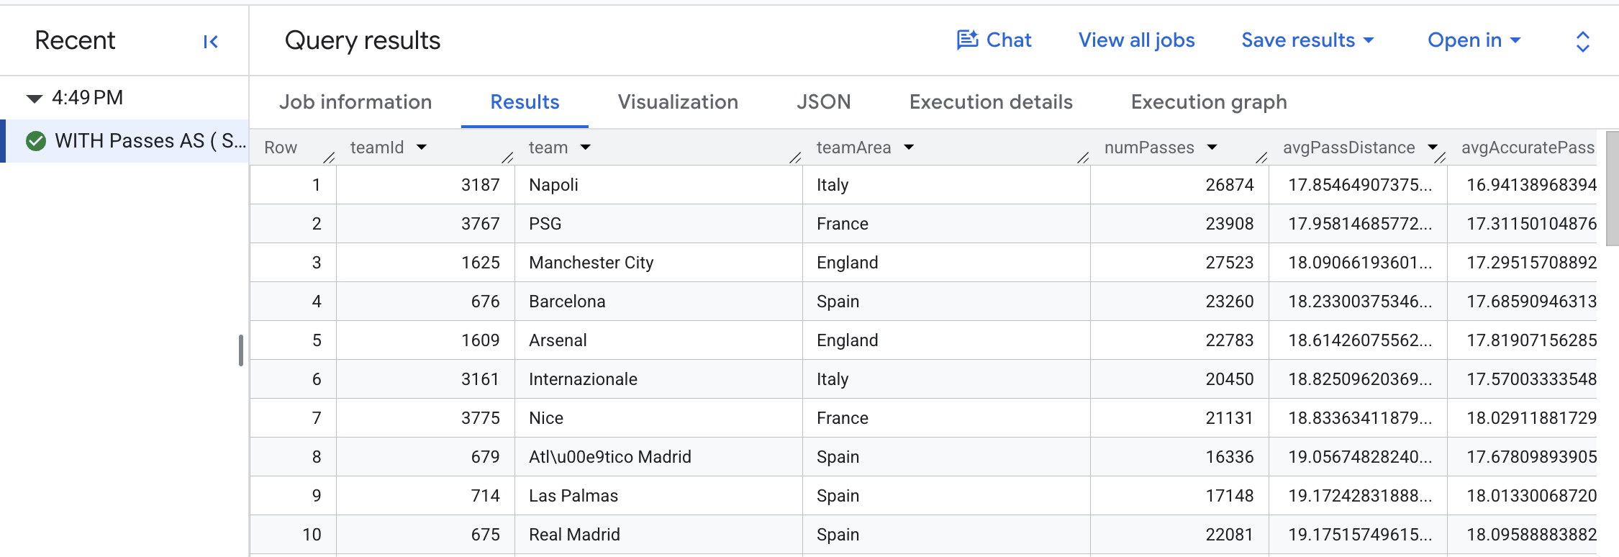
Task: Open the Save results dropdown
Action: pos(1307,40)
